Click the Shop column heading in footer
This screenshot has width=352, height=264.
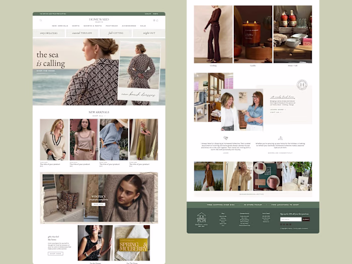tap(223, 214)
